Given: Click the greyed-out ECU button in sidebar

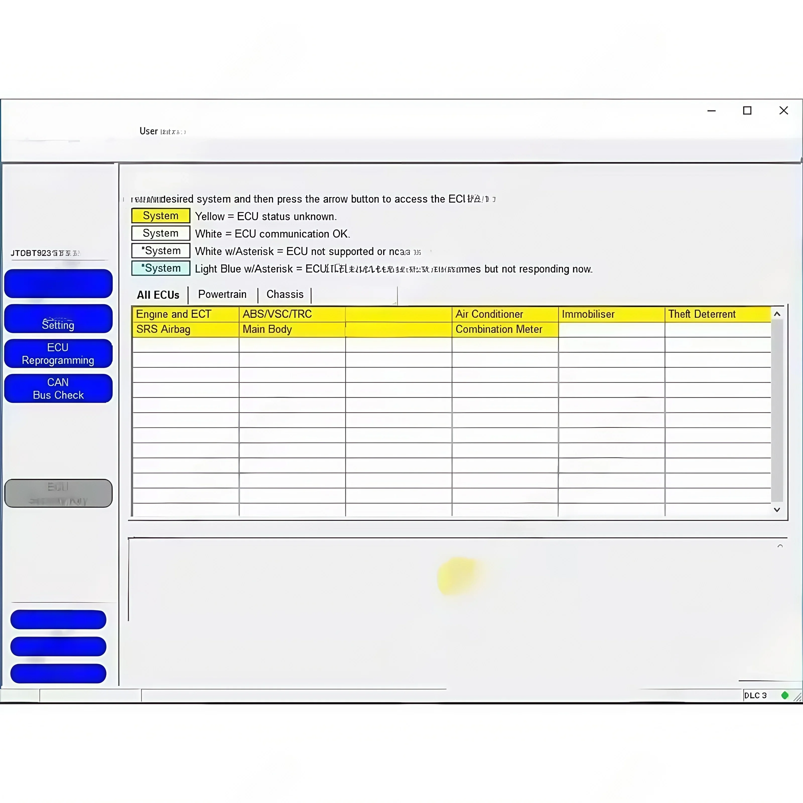Looking at the screenshot, I should [58, 493].
